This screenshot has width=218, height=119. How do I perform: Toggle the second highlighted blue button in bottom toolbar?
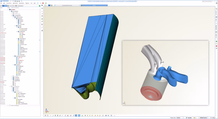[x=79, y=115]
